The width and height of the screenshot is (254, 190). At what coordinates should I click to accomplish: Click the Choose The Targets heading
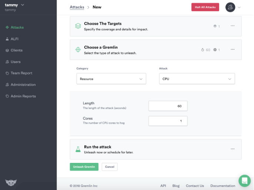[103, 23]
